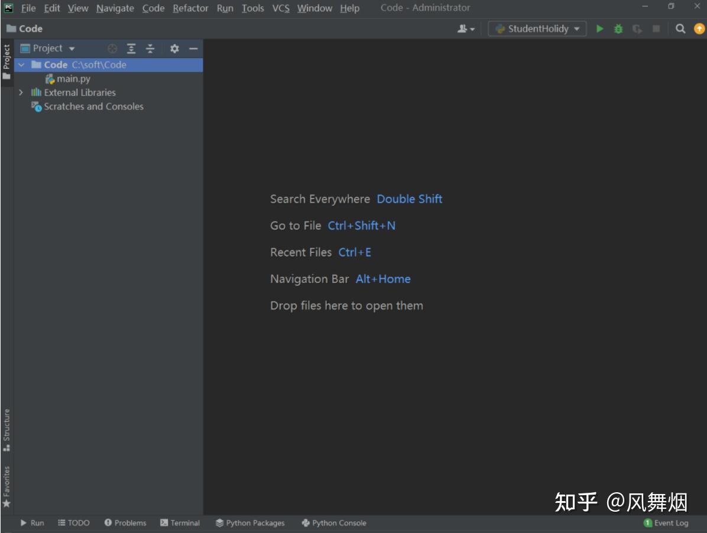Click the External Libraries icon

tap(36, 92)
